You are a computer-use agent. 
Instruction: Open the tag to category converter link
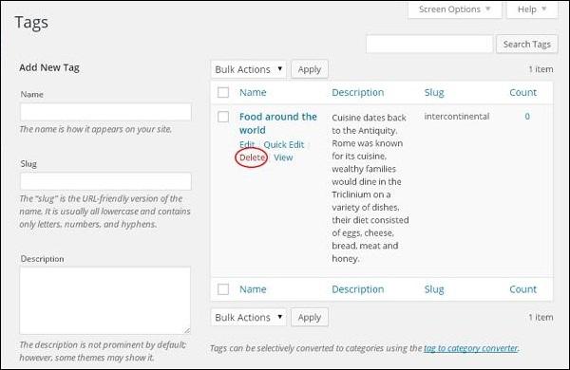471,348
